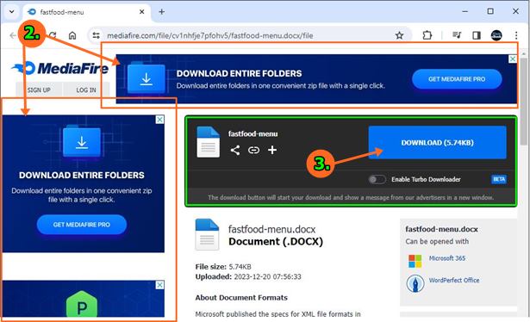Click the Share icon for fastfood-menu
Image resolution: width=530 pixels, height=322 pixels.
click(235, 150)
